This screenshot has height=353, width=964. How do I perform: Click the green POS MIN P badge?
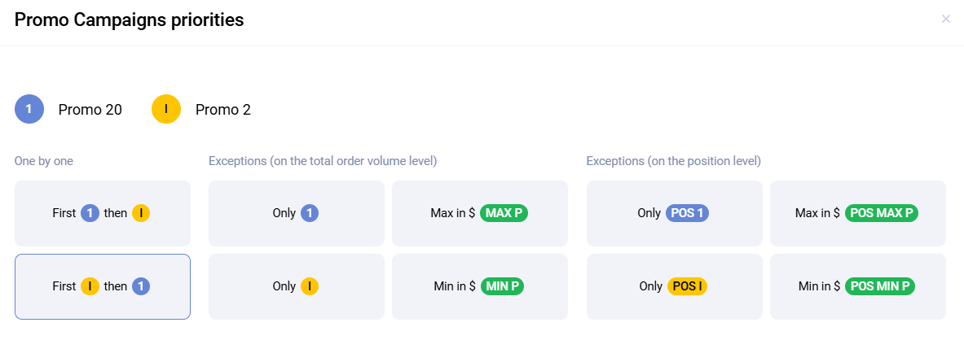coord(880,286)
